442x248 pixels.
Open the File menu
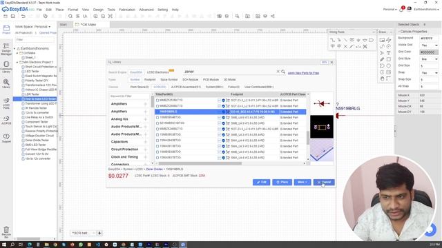tap(39, 10)
